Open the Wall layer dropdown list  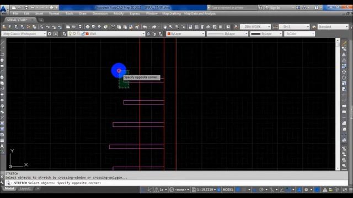click(106, 34)
